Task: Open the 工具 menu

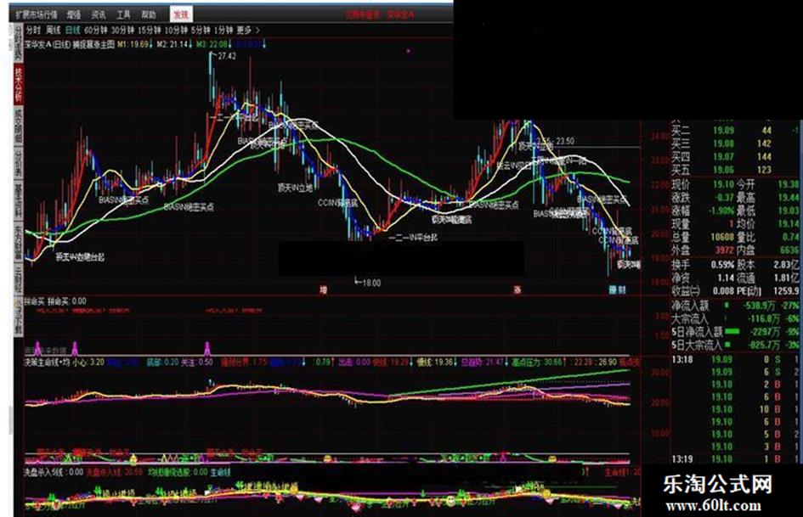Action: 123,14
